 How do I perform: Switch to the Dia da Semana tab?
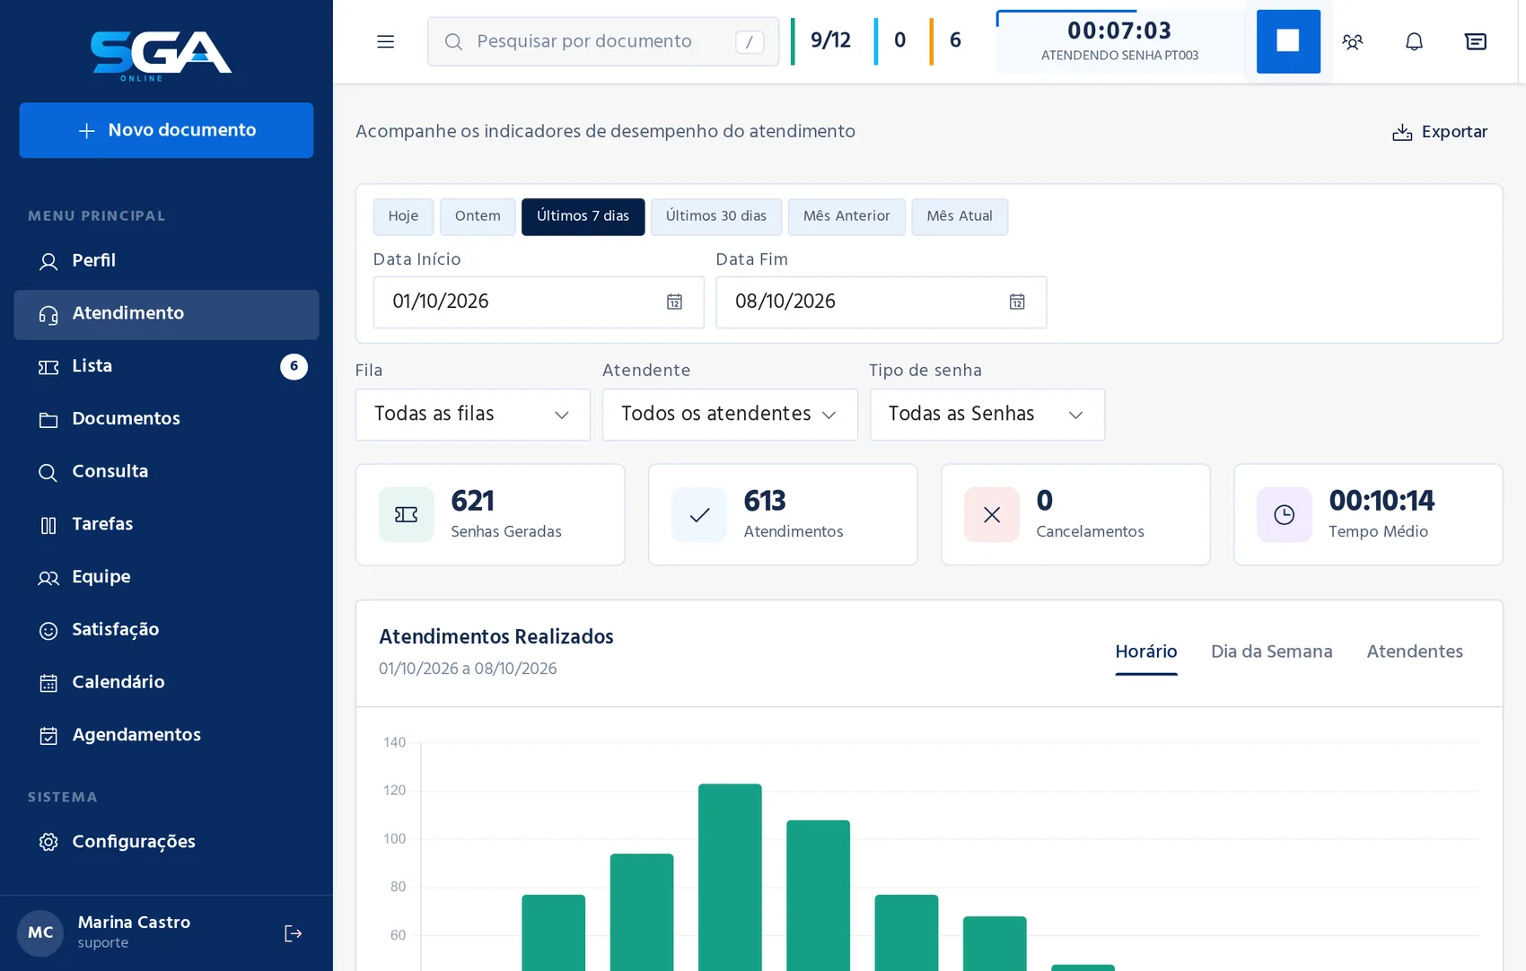[1271, 652]
